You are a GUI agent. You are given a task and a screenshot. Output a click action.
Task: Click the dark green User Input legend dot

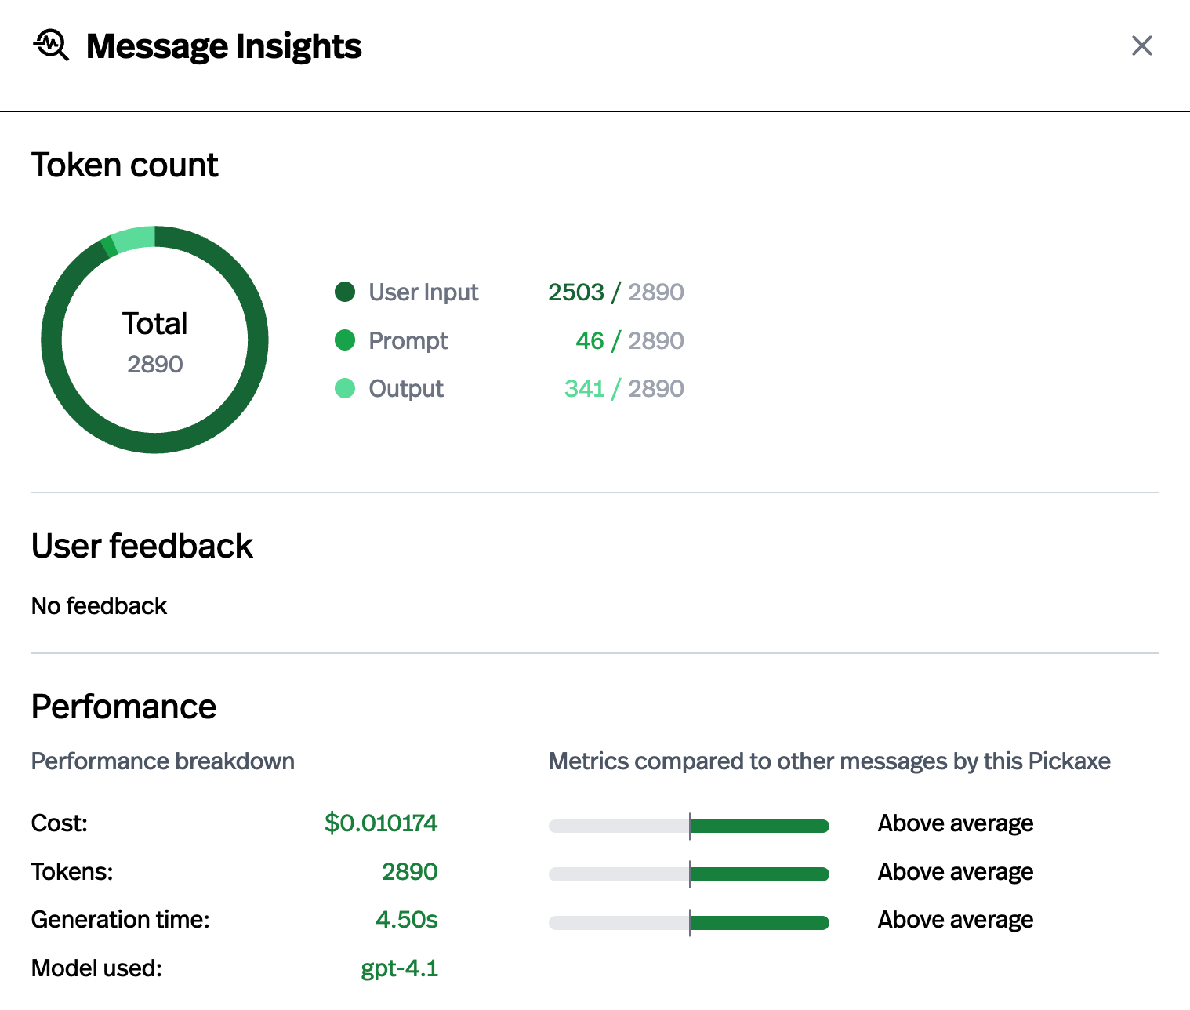pyautogui.click(x=345, y=292)
